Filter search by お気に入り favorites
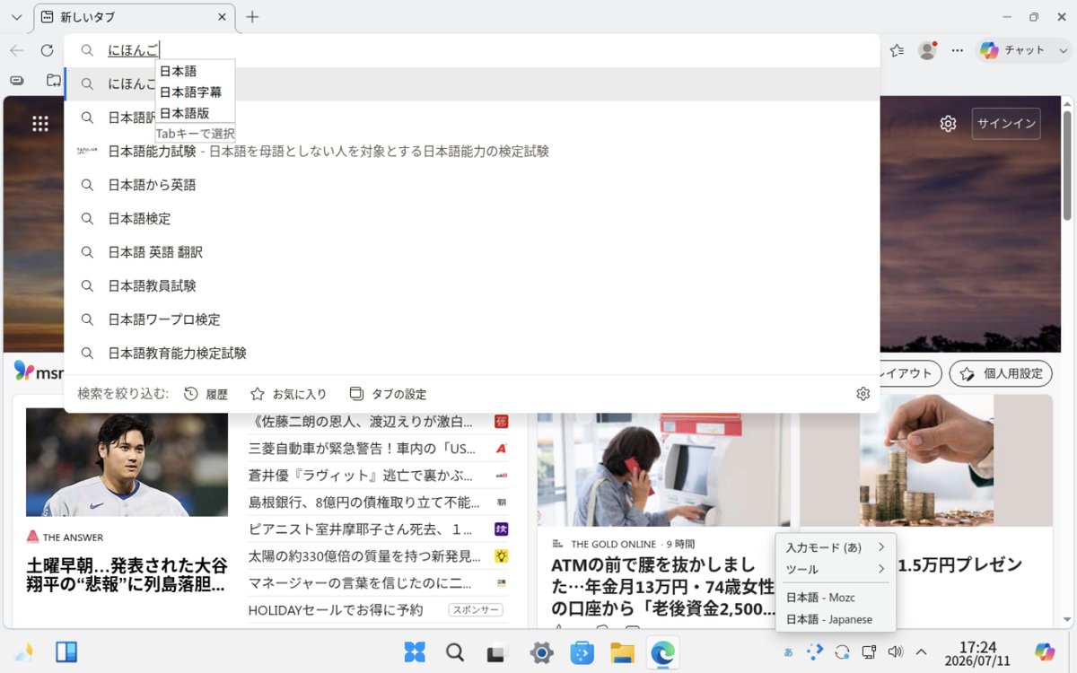 pos(288,394)
